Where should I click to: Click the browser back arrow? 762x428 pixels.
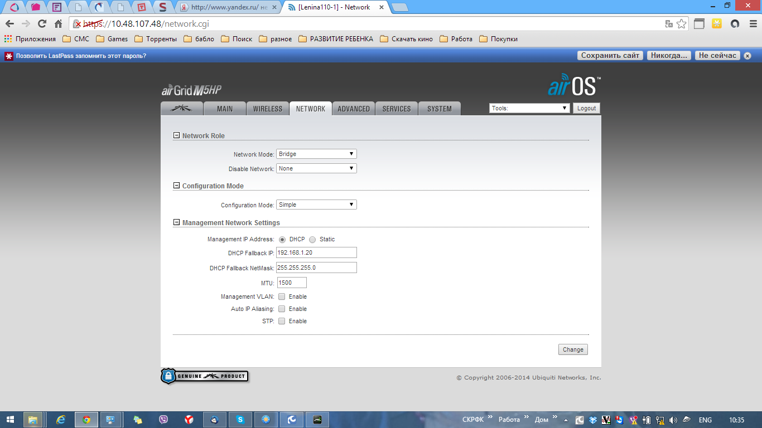click(9, 24)
